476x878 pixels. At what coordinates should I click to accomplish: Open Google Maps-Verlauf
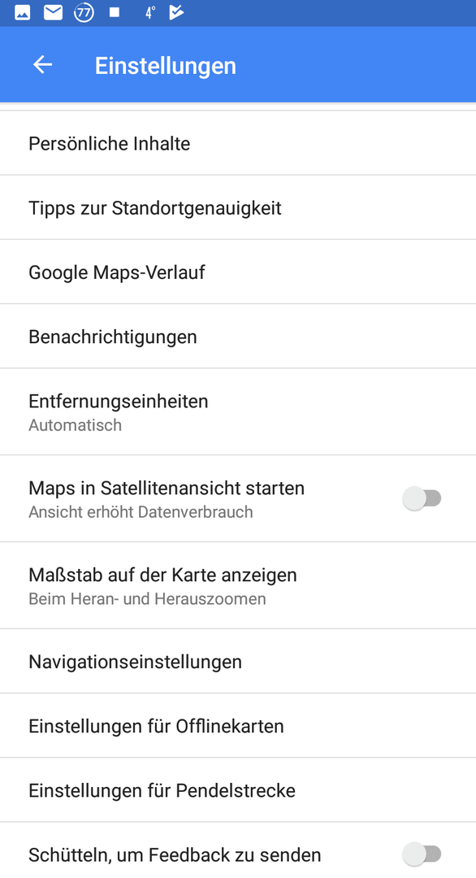[238, 272]
